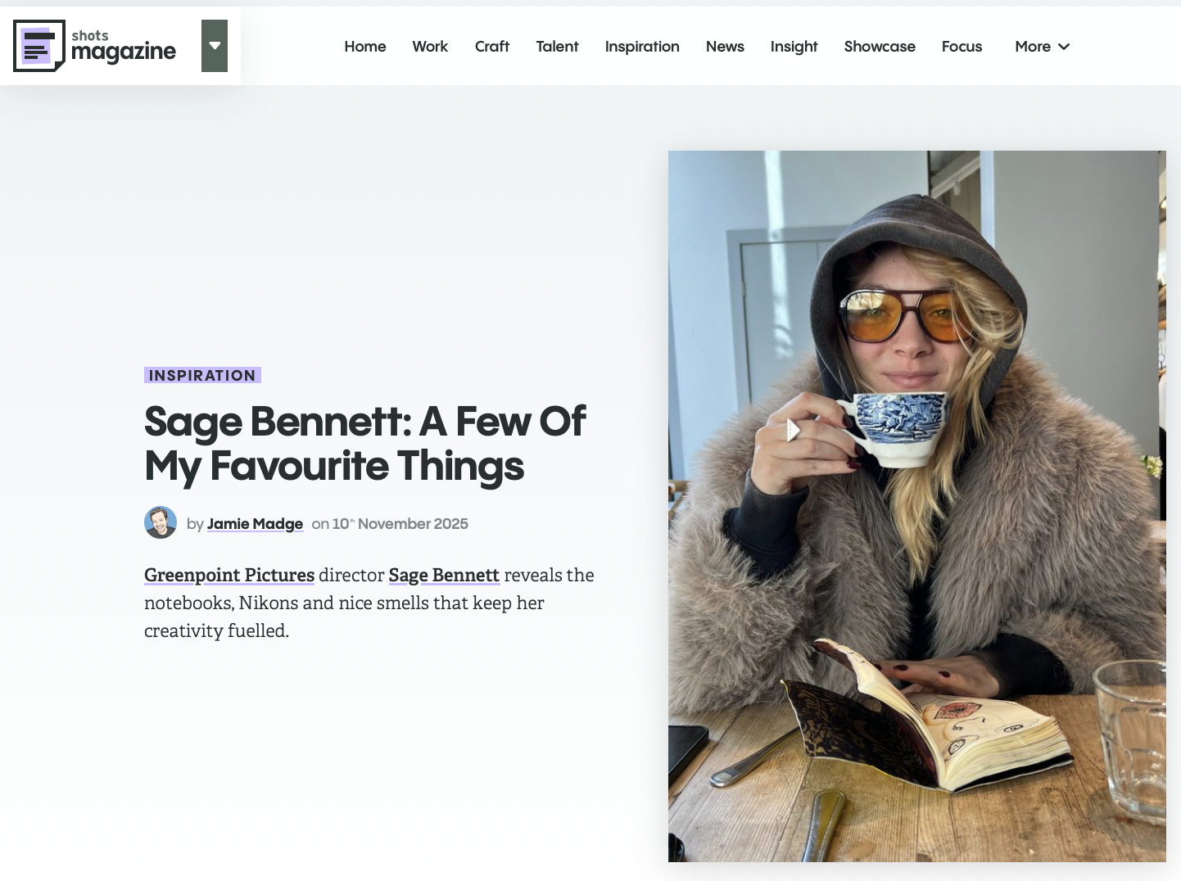
Task: Click the shots magazine logo icon
Action: point(39,46)
